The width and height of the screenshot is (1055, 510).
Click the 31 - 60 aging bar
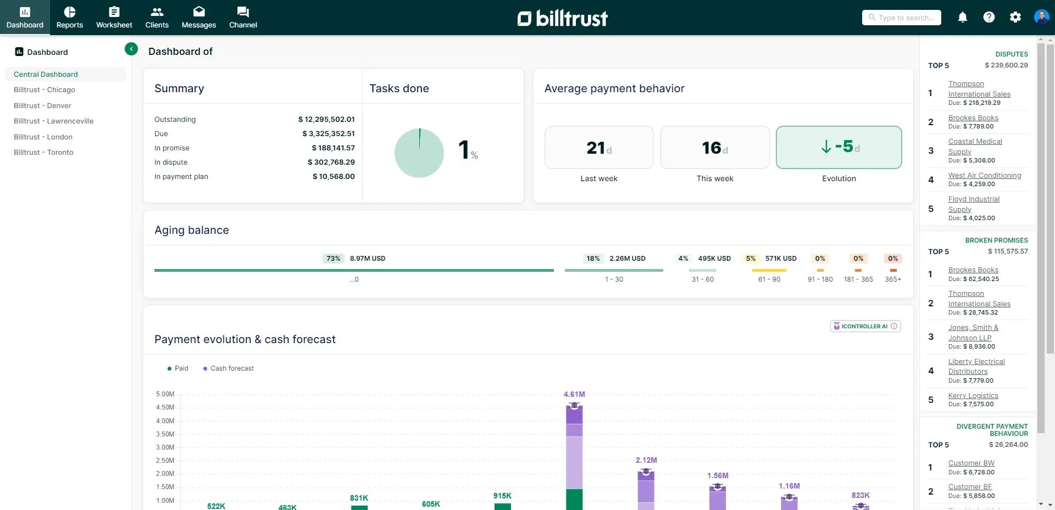point(702,270)
